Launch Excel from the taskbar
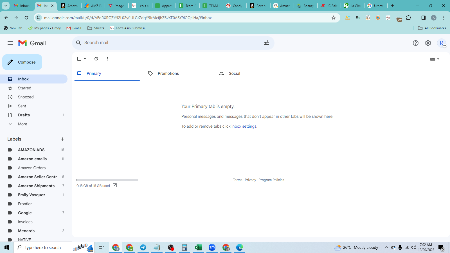Screen dimensions: 450x253 click(x=198, y=247)
